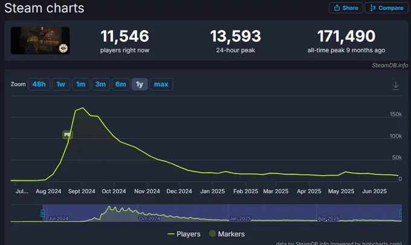The height and width of the screenshot is (245, 411).
Task: Click the chart download icon
Action: (396, 85)
